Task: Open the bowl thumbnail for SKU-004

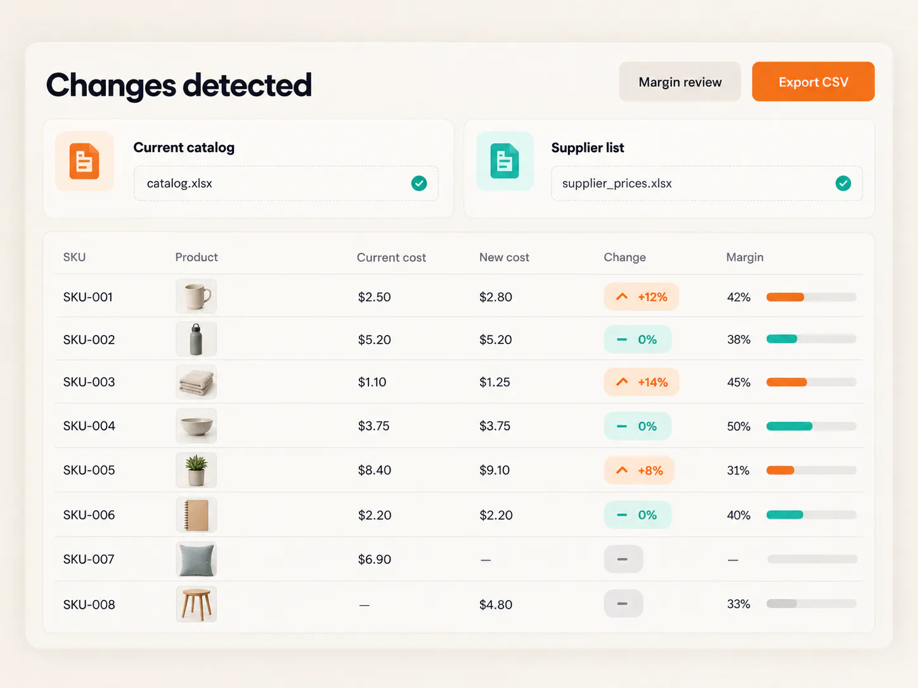Action: point(197,426)
